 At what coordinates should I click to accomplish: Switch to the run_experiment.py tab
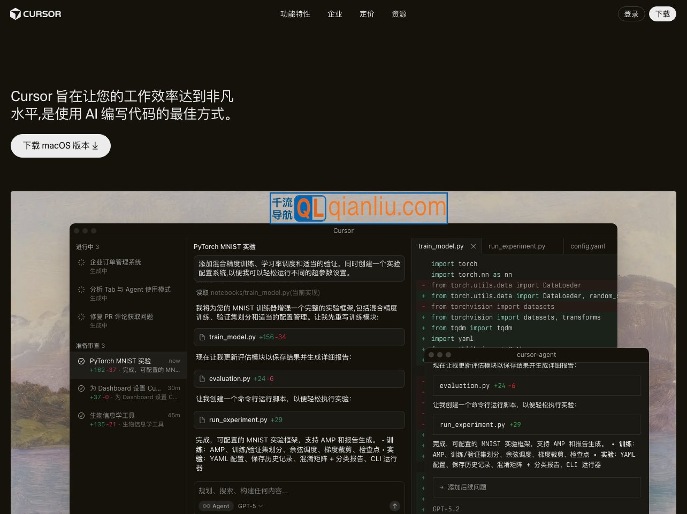pyautogui.click(x=516, y=246)
